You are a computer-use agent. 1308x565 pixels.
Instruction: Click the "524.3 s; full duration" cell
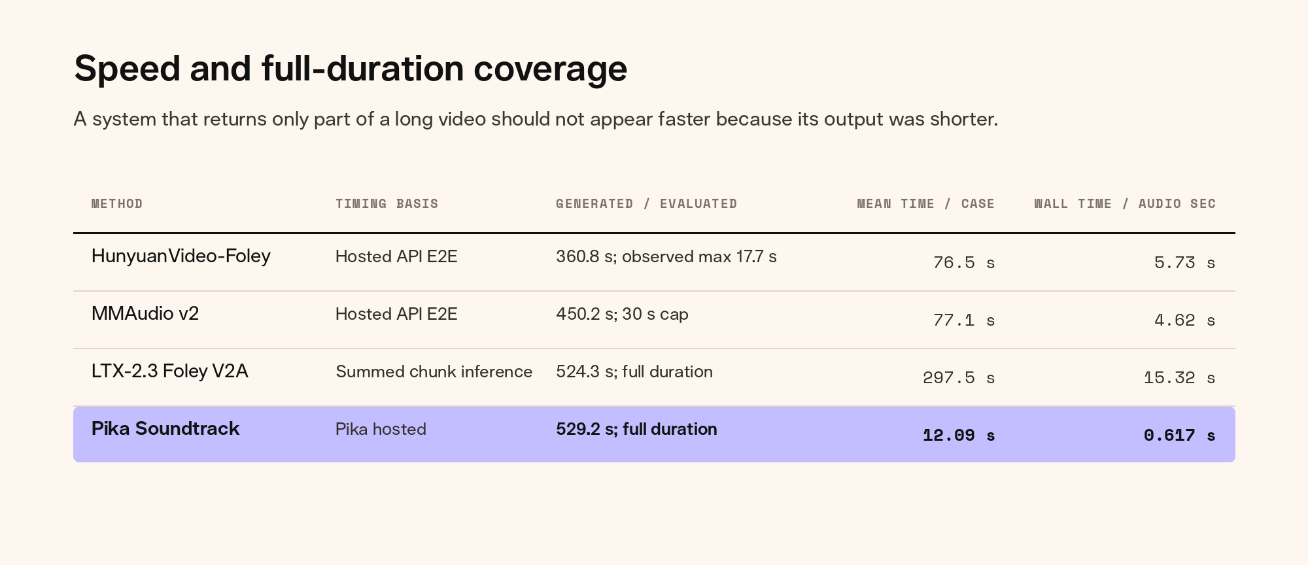pyautogui.click(x=634, y=371)
